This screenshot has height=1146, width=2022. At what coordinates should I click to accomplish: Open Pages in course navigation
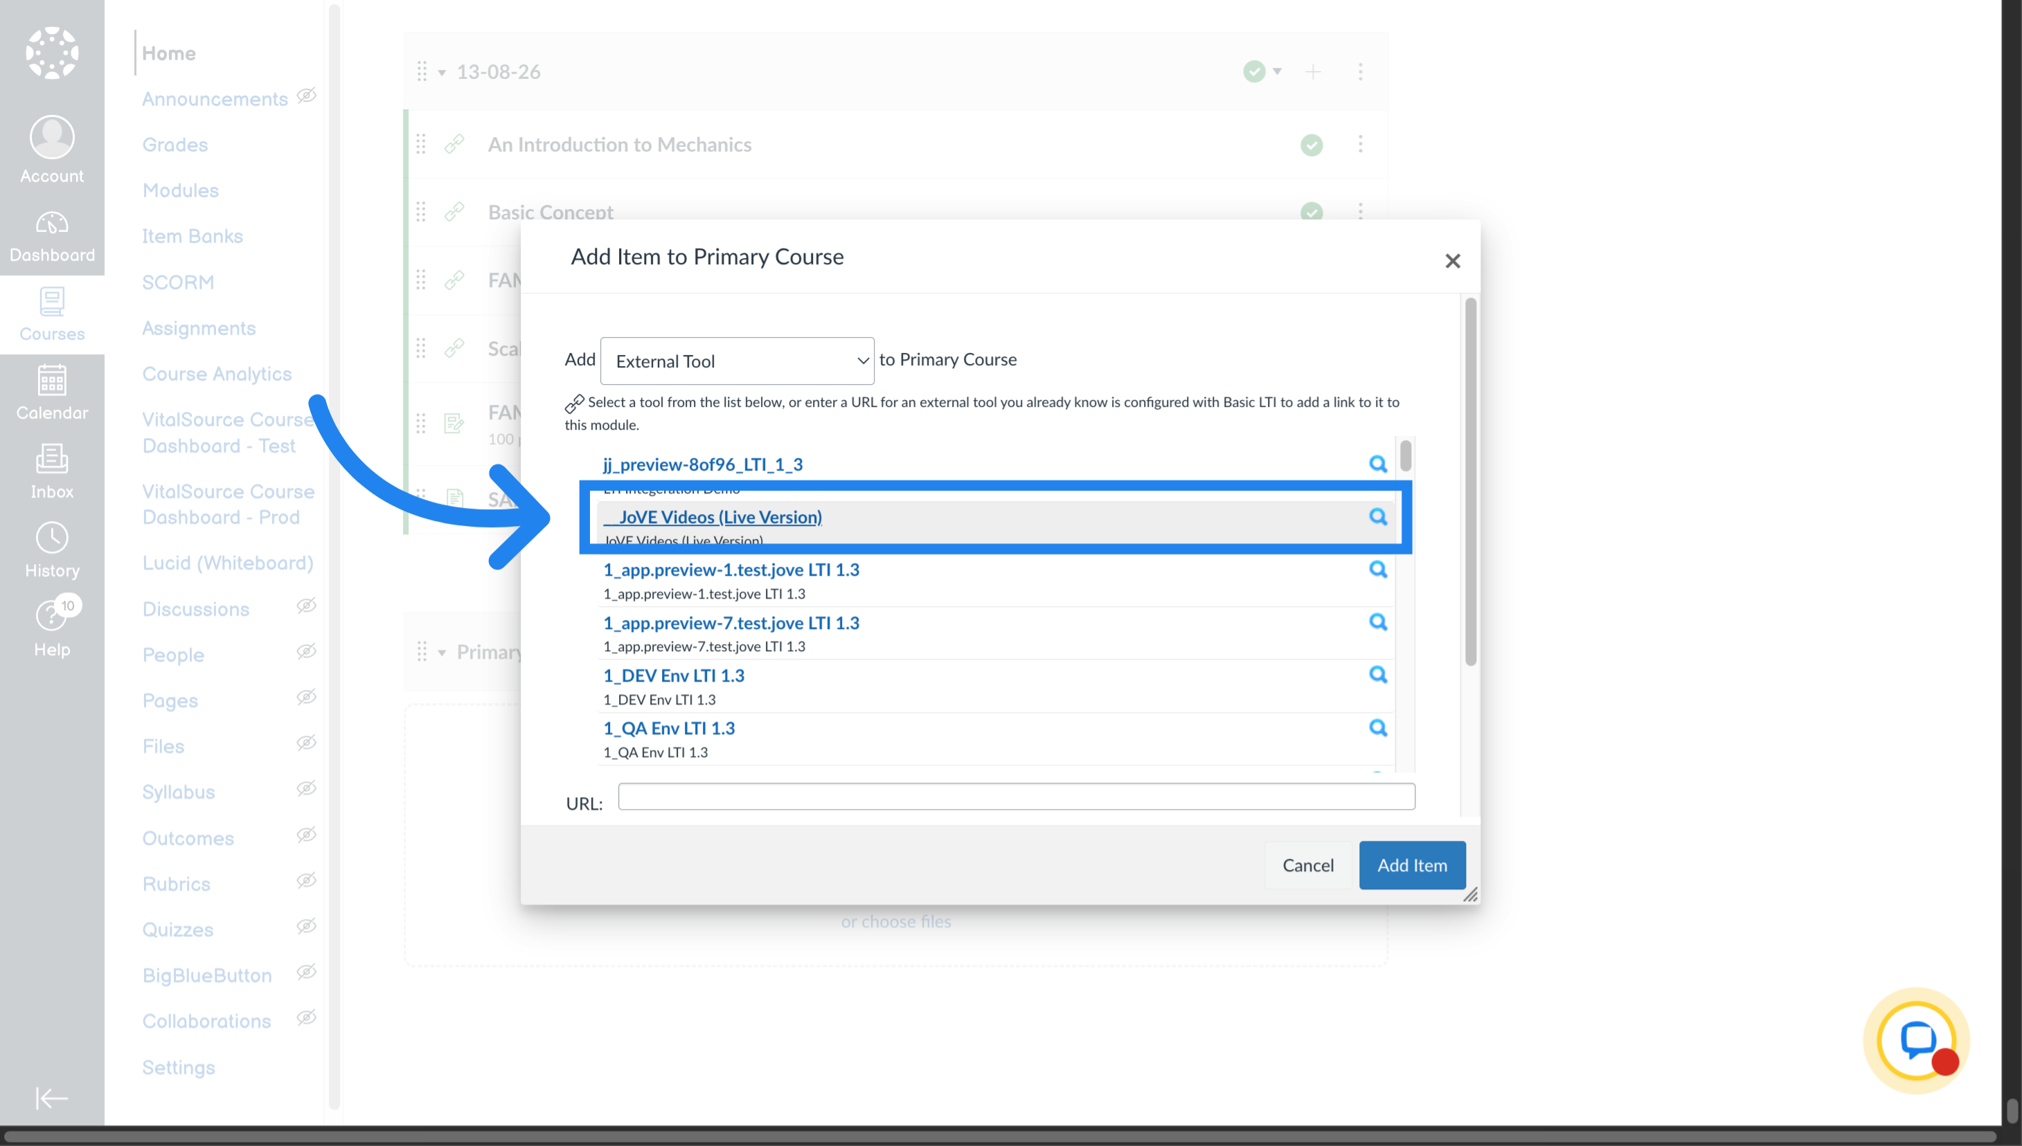coord(170,700)
